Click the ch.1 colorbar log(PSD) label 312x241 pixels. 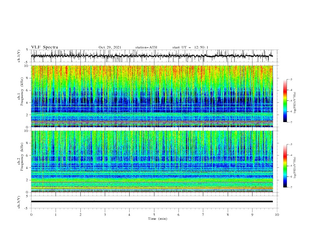pyautogui.click(x=295, y=103)
